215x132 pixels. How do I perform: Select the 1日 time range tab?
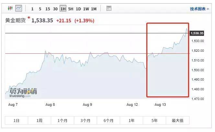[x=16, y=121]
